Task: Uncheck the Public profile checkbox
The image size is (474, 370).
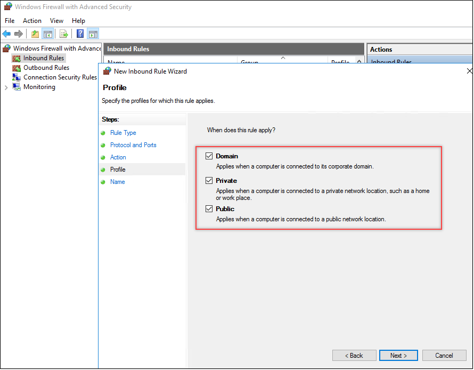Action: click(209, 209)
